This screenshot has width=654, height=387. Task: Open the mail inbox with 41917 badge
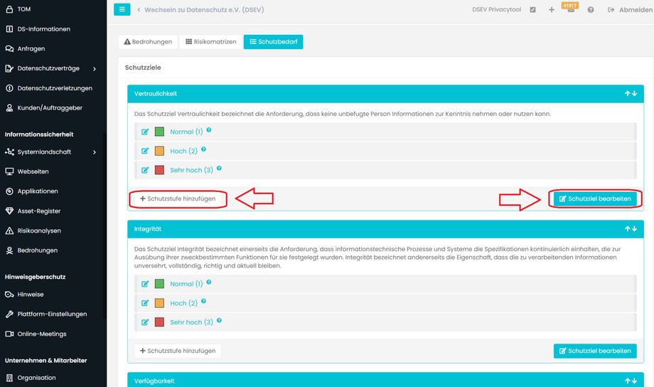click(x=571, y=9)
